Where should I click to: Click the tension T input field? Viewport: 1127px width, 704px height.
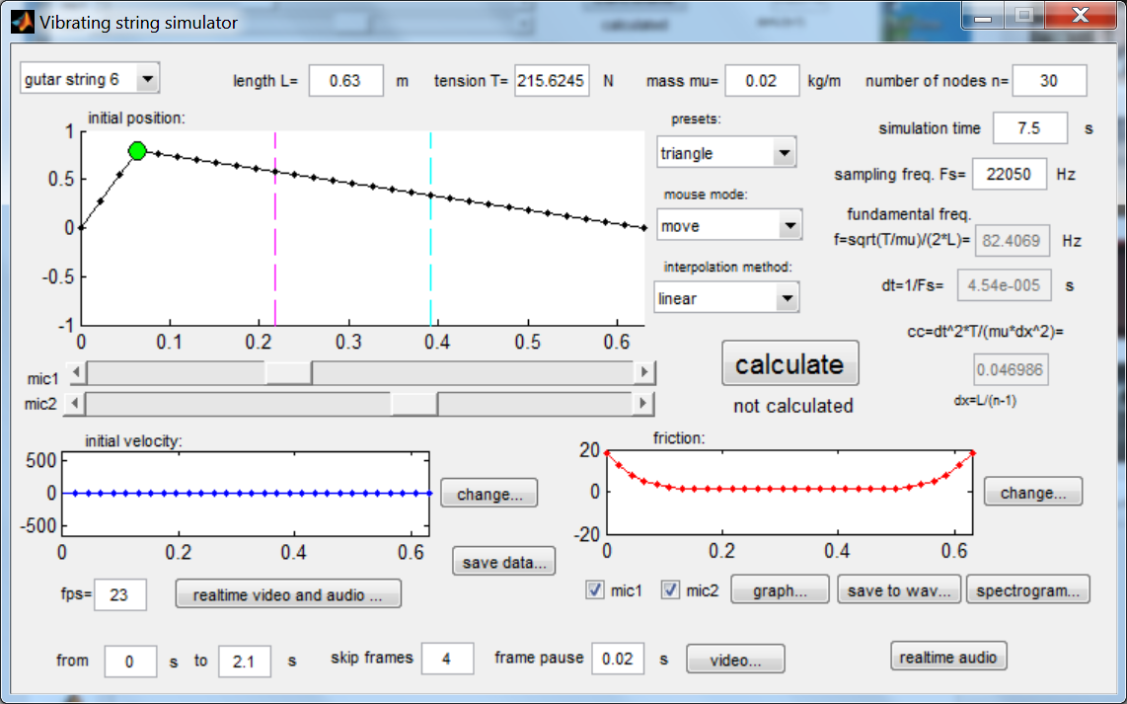coord(552,81)
